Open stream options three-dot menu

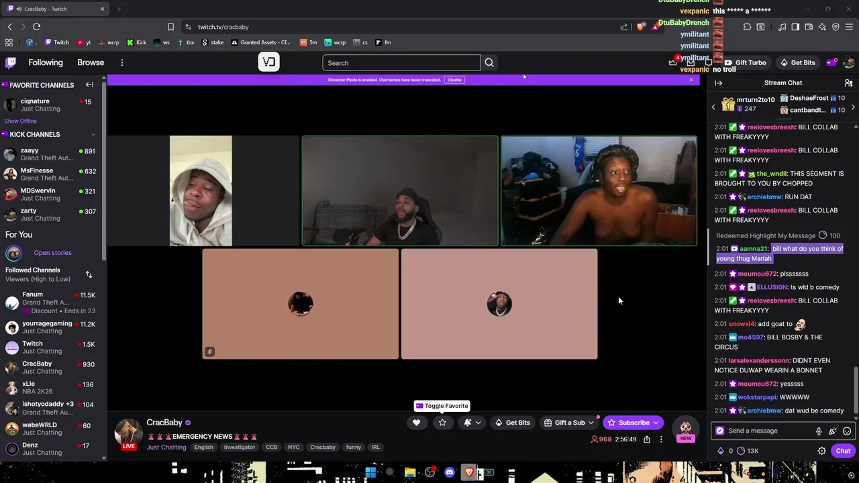coord(661,439)
